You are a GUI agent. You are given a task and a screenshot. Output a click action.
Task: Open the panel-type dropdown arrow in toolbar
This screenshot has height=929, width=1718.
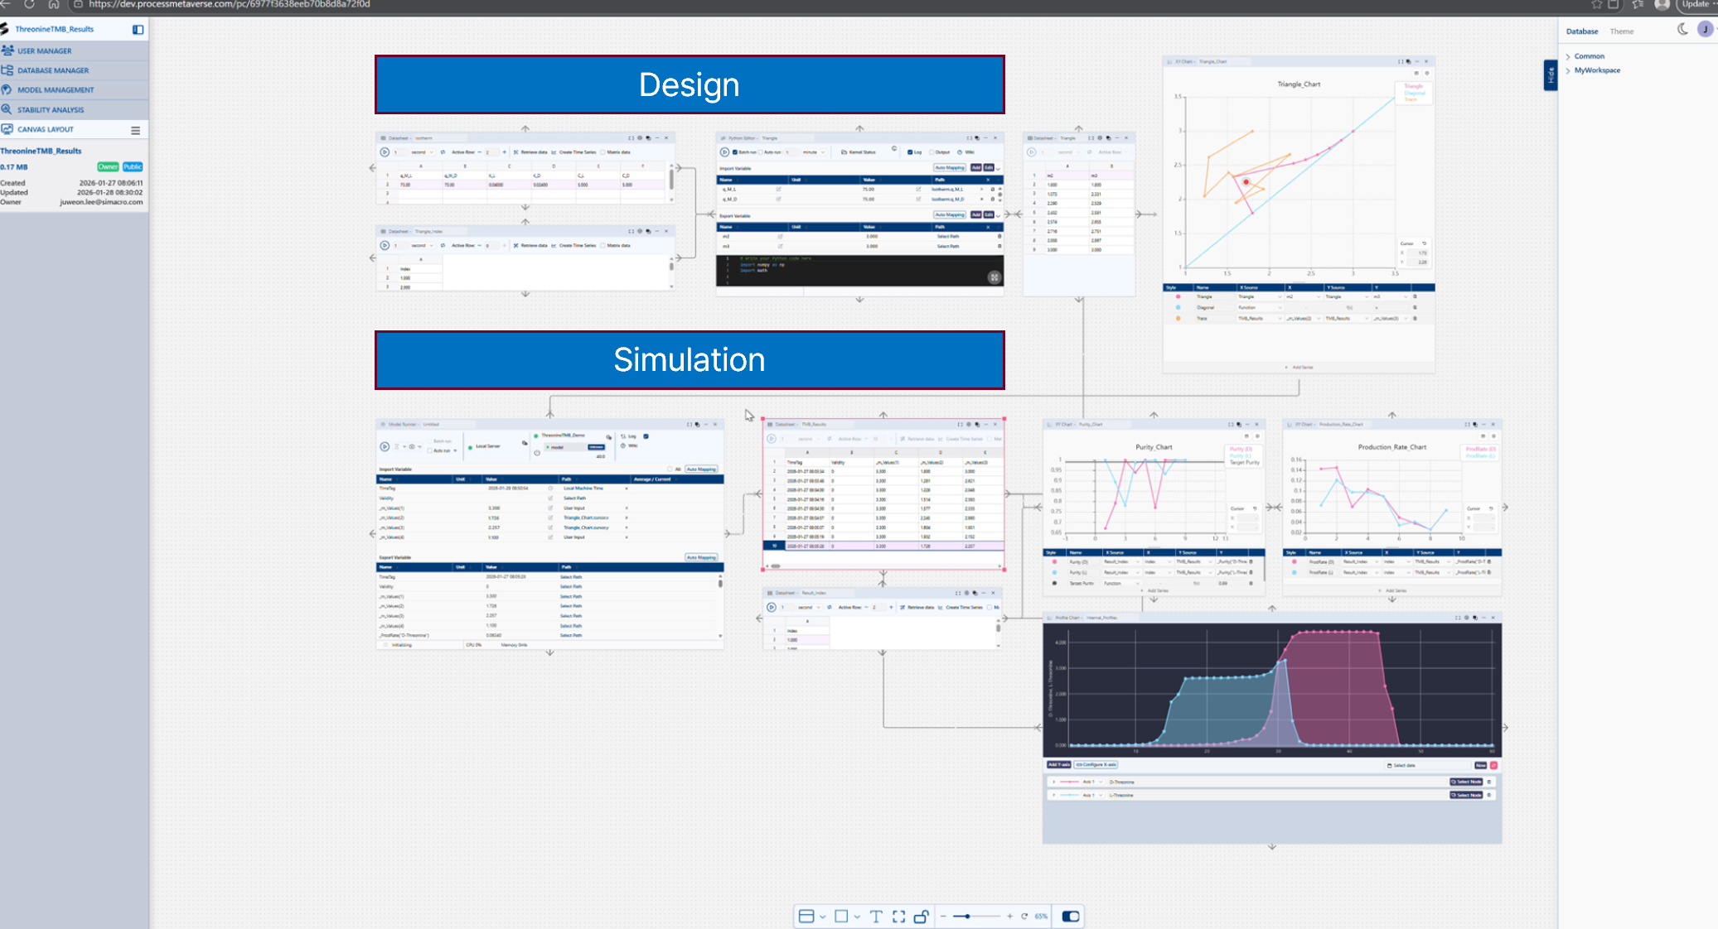click(822, 917)
